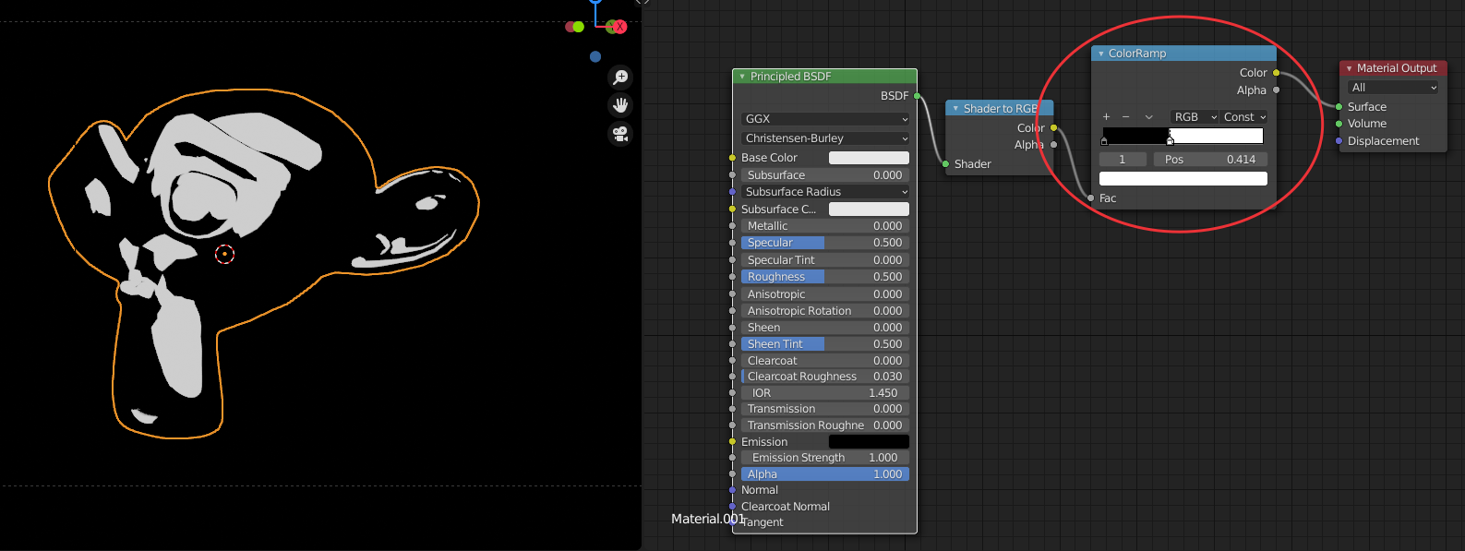This screenshot has height=551, width=1465.
Task: Collapse the Material Output node
Action: point(1349,68)
